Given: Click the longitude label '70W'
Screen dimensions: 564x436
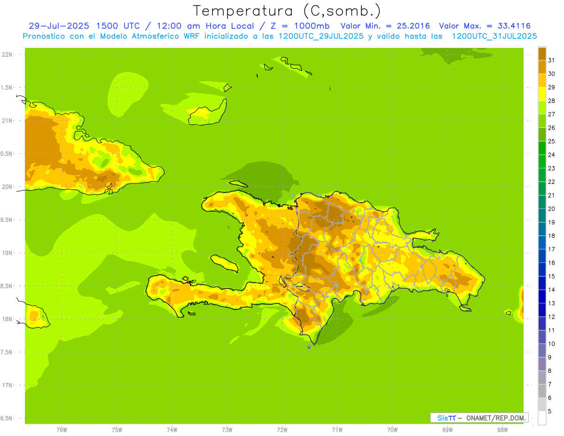Looking at the screenshot, I should click(x=392, y=429).
